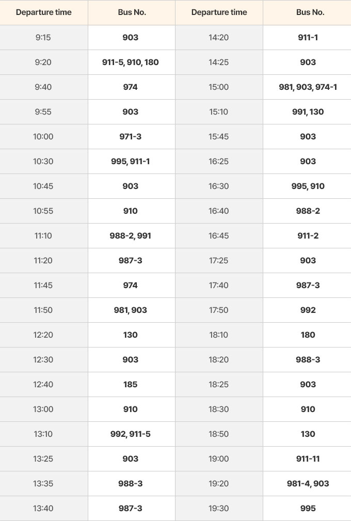This screenshot has width=351, height=521.
Task: Click the 981-4, 903 bus cell
Action: click(307, 483)
